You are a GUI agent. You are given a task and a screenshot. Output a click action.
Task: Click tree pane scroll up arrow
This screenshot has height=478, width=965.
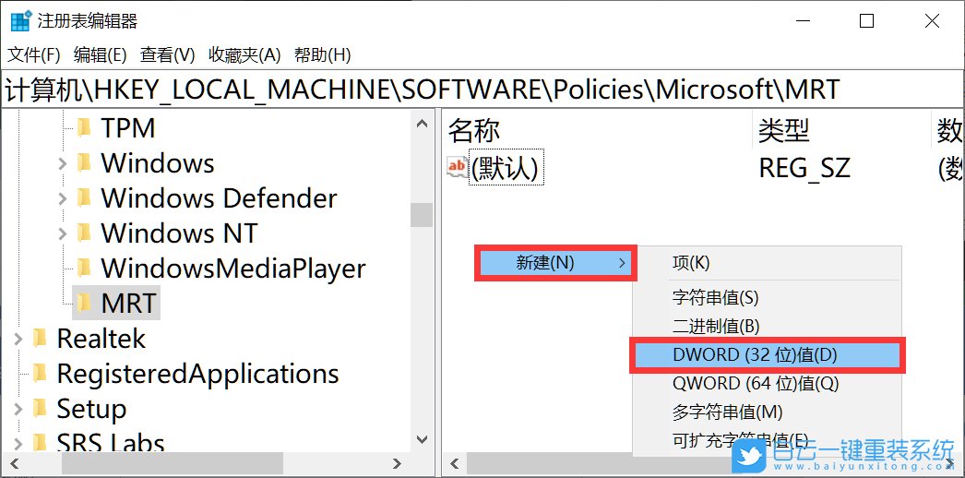click(x=422, y=123)
